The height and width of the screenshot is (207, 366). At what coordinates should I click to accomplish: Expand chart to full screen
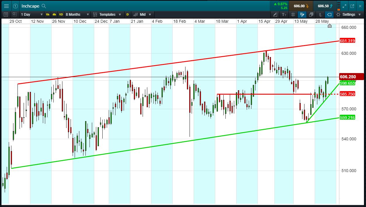click(x=345, y=6)
